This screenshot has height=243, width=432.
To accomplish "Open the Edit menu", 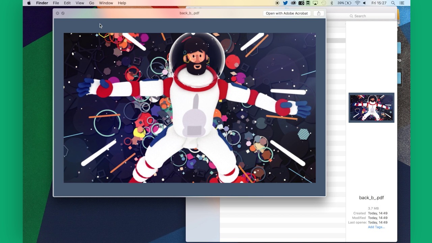I will point(67,3).
